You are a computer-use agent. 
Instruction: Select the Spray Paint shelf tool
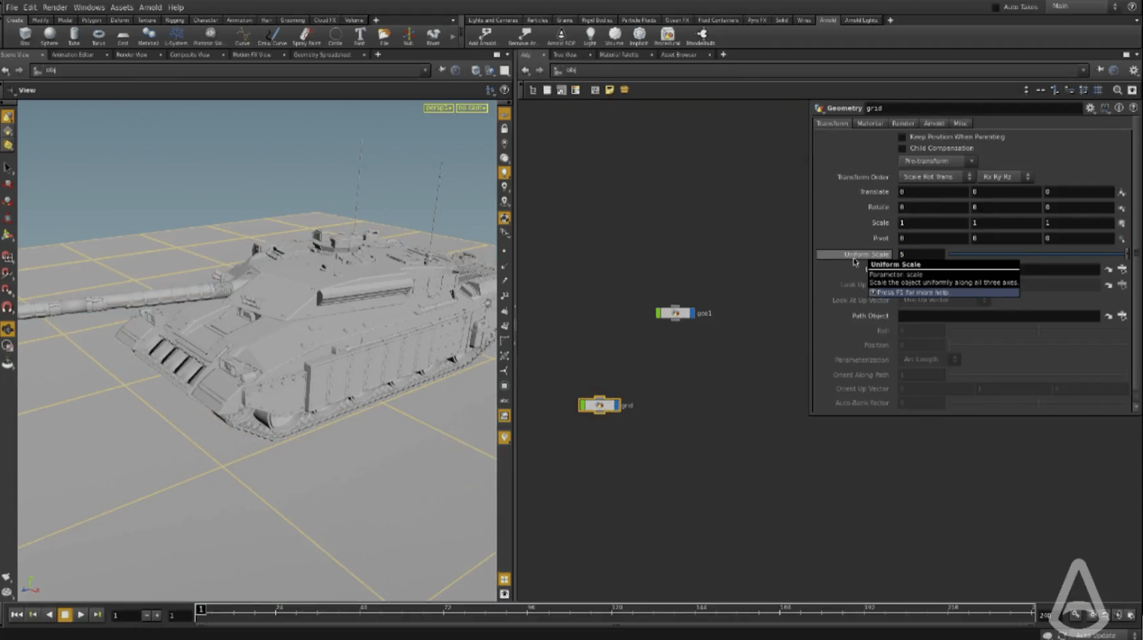pyautogui.click(x=306, y=35)
